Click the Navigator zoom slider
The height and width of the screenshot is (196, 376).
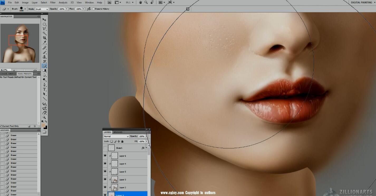click(x=24, y=70)
